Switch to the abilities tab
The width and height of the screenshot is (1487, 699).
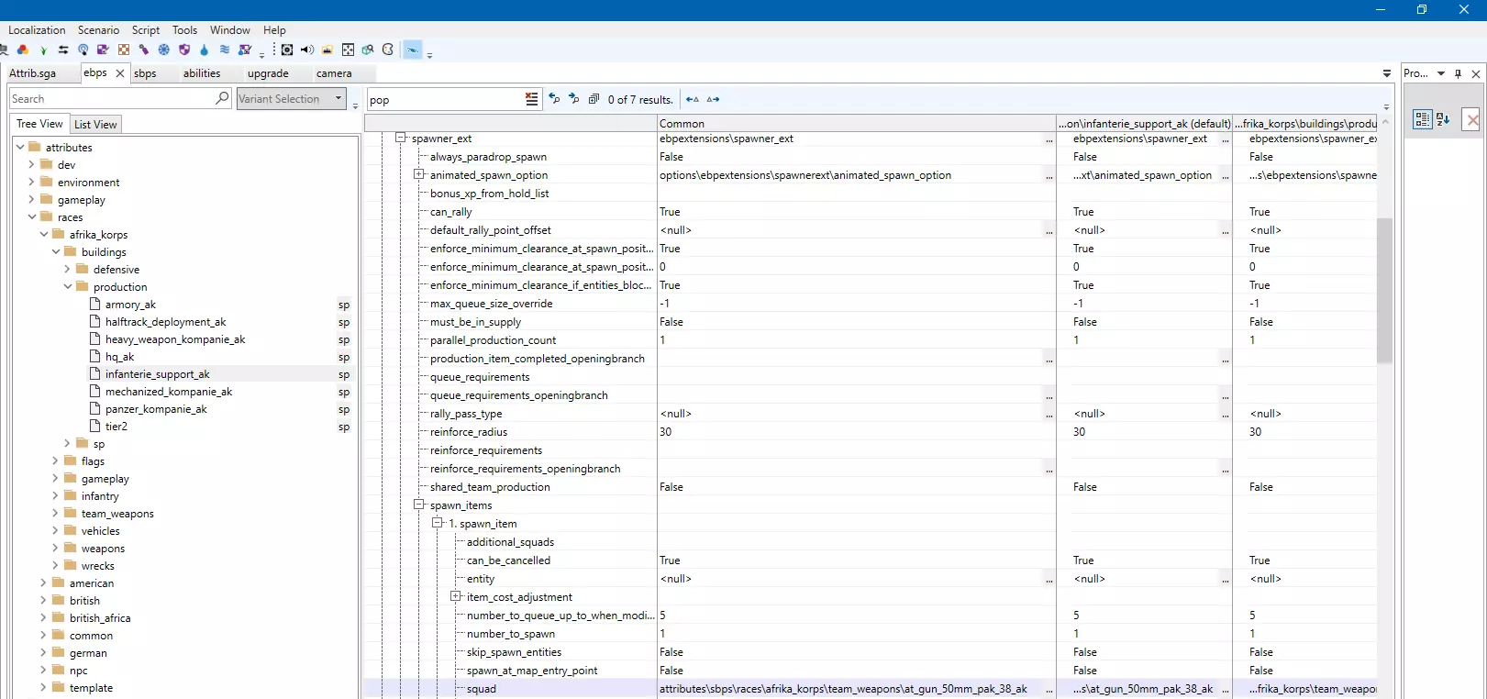click(x=202, y=73)
